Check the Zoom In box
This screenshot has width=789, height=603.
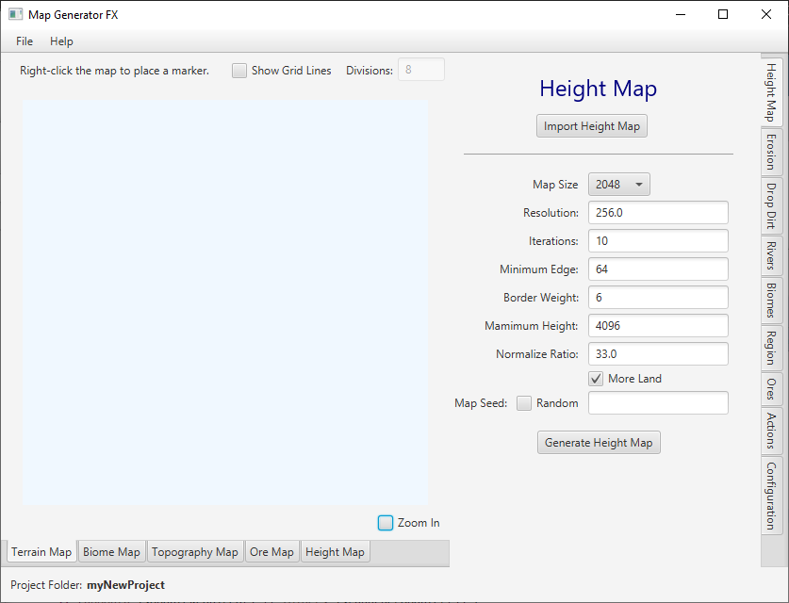point(386,523)
